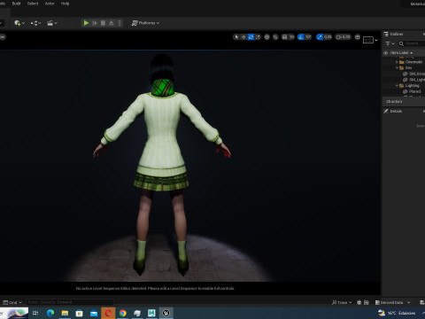The image size is (425, 319).
Task: Open the Actor menu
Action: coord(50,4)
